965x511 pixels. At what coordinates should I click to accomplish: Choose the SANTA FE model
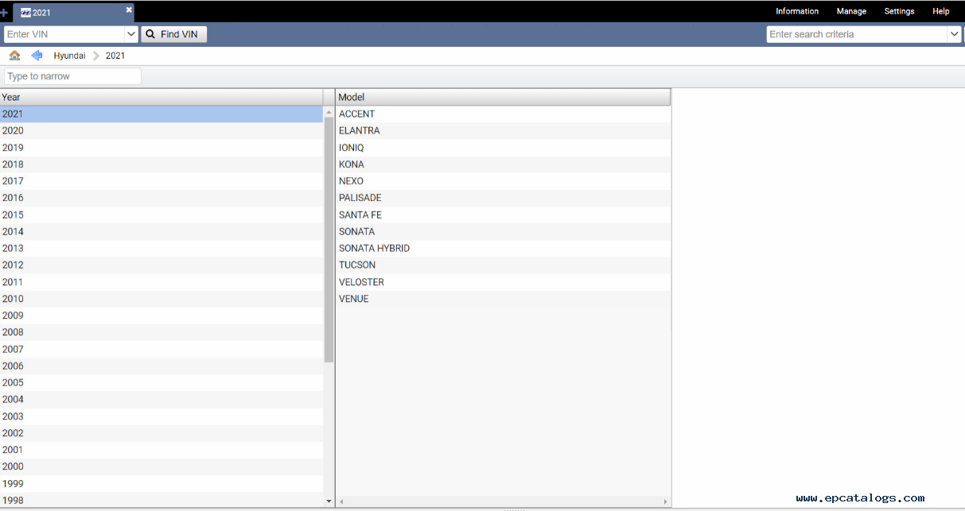503,215
